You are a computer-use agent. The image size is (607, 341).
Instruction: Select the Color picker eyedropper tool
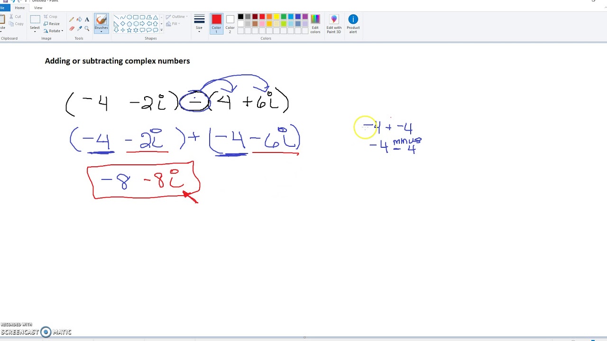(79, 28)
